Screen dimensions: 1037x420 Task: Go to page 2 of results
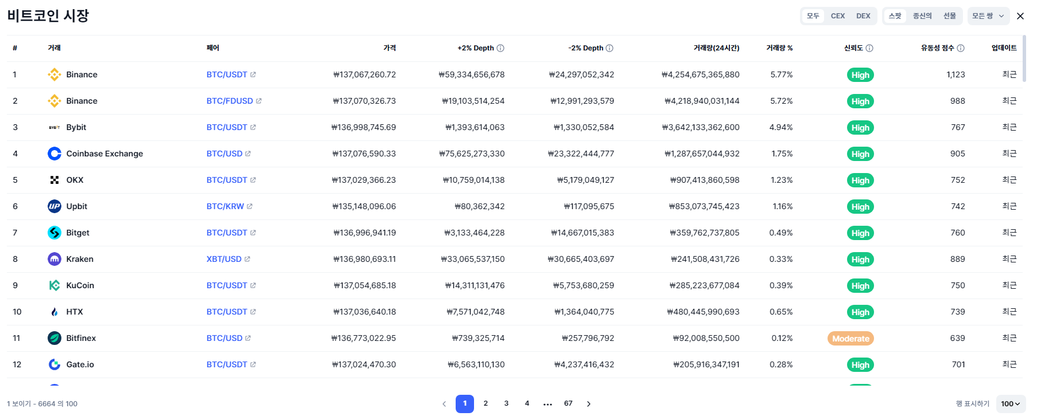click(x=486, y=403)
